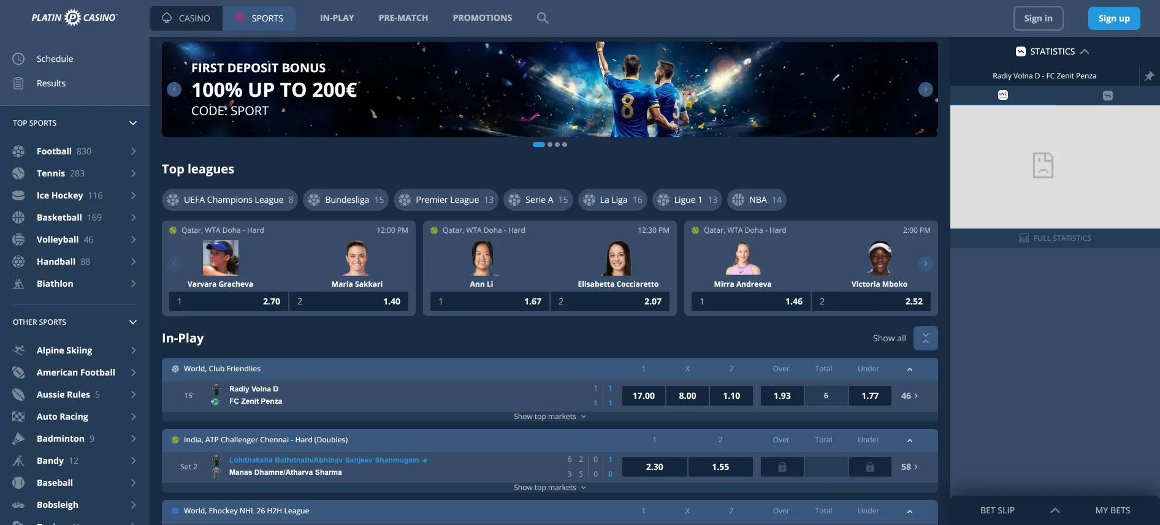Viewport: 1160px width, 525px height.
Task: Open IN-PLAY menu item
Action: (x=337, y=18)
